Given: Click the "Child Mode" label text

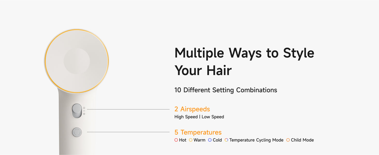Looking at the screenshot, I should (302, 140).
